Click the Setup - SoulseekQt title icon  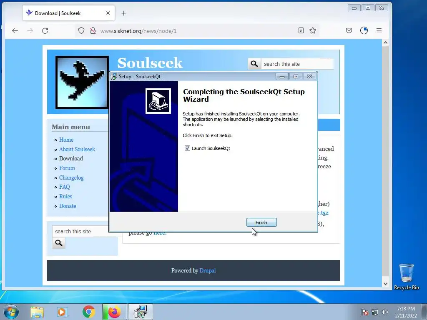(x=114, y=77)
